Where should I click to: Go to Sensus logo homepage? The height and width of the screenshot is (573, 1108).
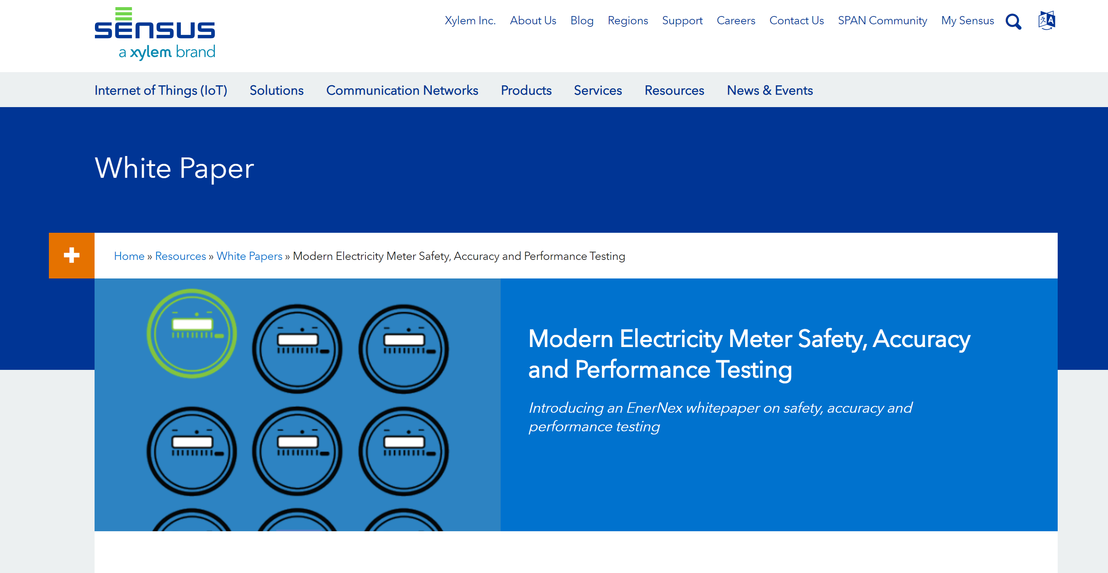[155, 34]
